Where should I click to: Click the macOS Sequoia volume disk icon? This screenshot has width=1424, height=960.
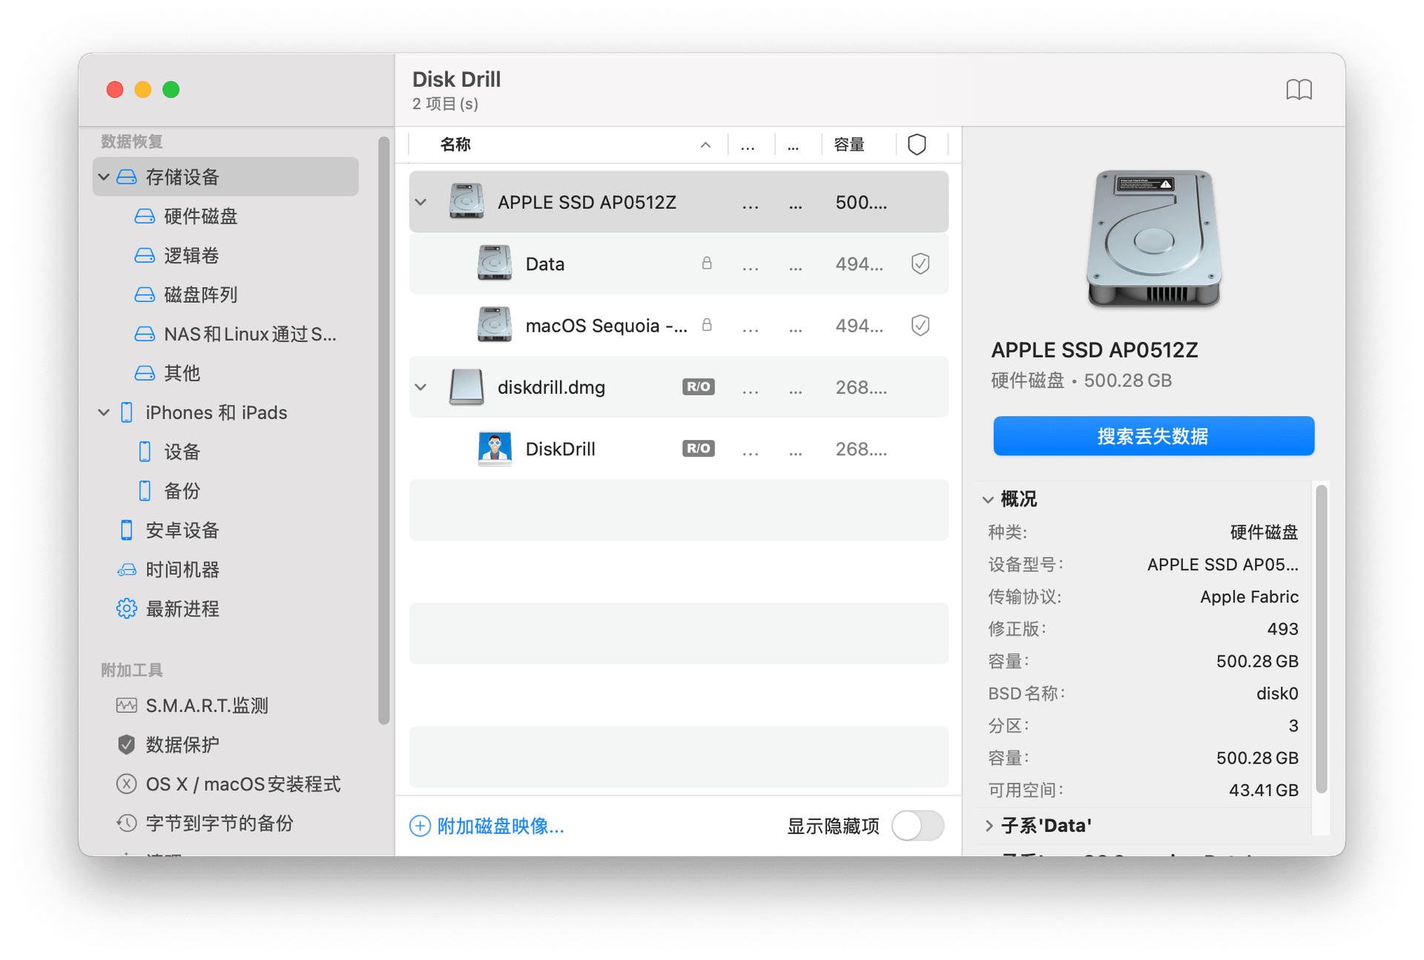tap(494, 325)
